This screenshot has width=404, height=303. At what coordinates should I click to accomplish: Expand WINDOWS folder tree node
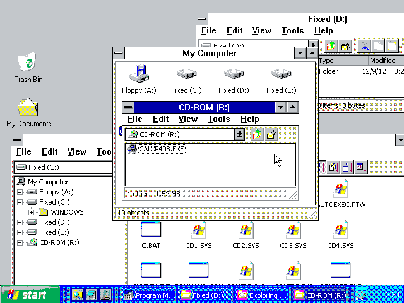tap(31, 212)
